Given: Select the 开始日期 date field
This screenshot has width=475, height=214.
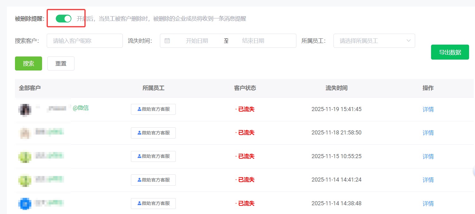Looking at the screenshot, I should pyautogui.click(x=197, y=41).
